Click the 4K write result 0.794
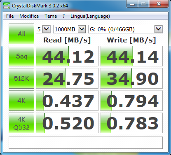The height and width of the screenshot is (155, 171). [131, 101]
